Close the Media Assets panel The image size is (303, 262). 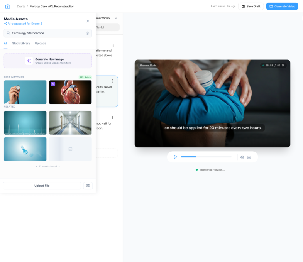pos(88,21)
